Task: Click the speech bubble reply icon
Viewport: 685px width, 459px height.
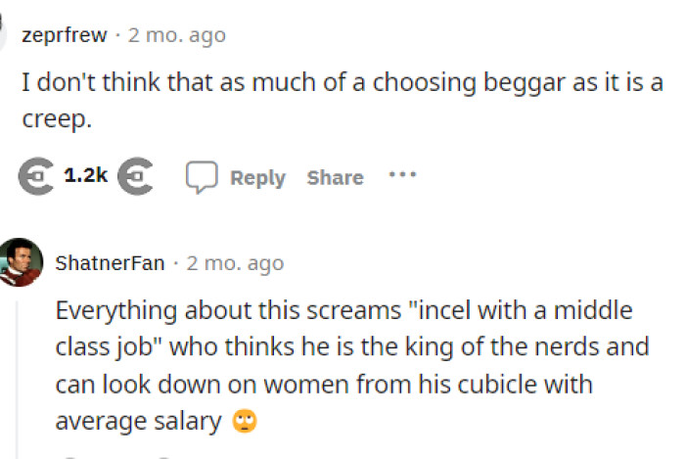Action: click(x=201, y=177)
